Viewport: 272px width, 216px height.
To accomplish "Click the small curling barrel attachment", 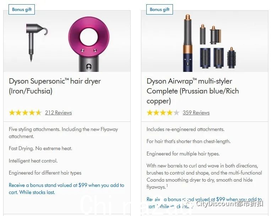I will (203, 34).
